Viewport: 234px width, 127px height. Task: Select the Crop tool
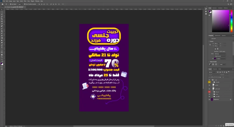[x=2, y=19]
